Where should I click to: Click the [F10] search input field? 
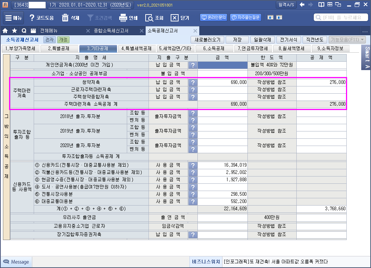pos(341,17)
